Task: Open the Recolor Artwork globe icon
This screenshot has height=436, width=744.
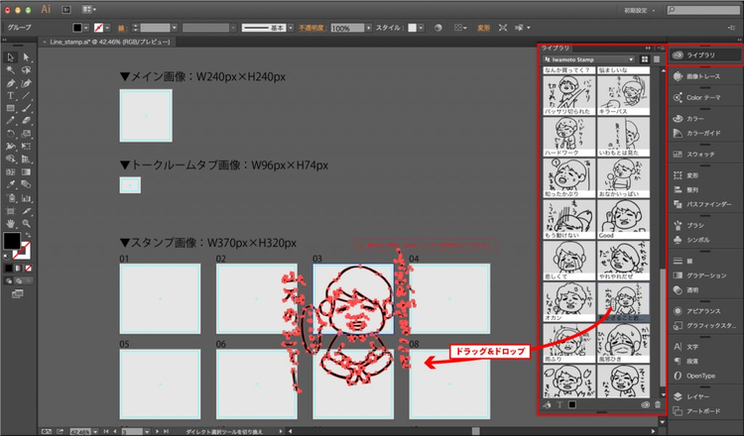Action: click(437, 28)
